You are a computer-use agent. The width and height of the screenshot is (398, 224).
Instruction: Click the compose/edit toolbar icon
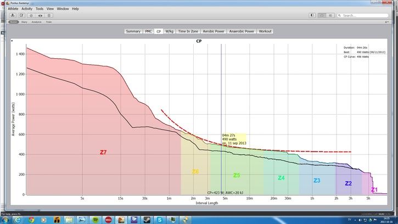[x=23, y=15]
